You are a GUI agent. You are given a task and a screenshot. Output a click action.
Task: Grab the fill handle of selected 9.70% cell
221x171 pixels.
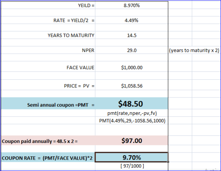click(x=168, y=162)
